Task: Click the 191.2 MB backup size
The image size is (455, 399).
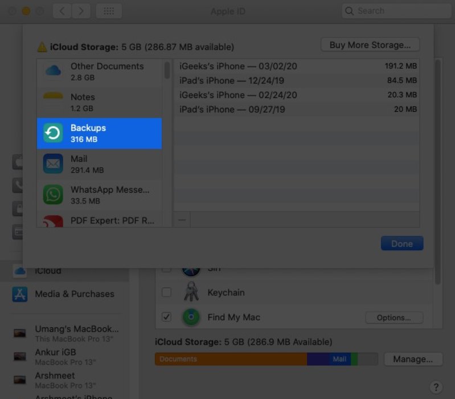Action: tap(401, 66)
